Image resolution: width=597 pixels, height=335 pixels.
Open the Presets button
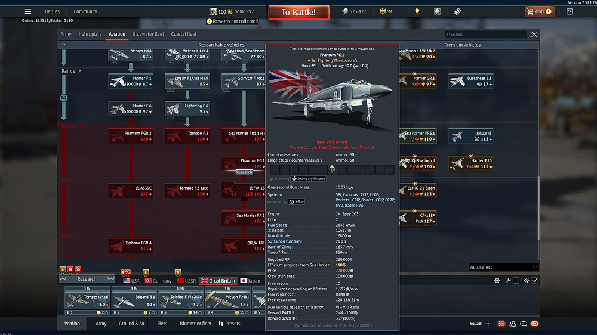229,324
